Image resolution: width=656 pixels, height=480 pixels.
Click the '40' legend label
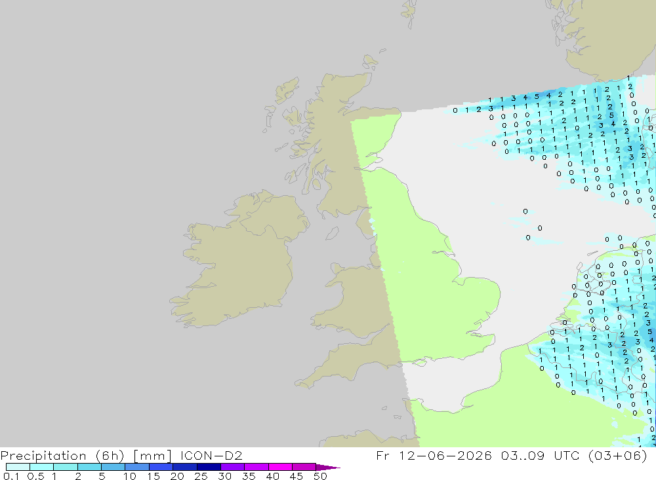pos(272,476)
